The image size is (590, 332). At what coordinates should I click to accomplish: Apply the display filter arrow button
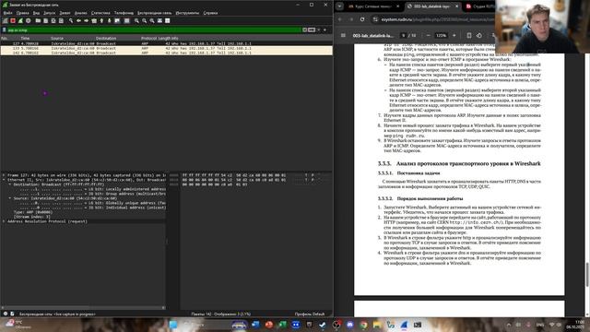(312, 30)
